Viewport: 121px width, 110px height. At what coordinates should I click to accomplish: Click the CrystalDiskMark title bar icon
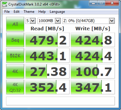(5, 4)
